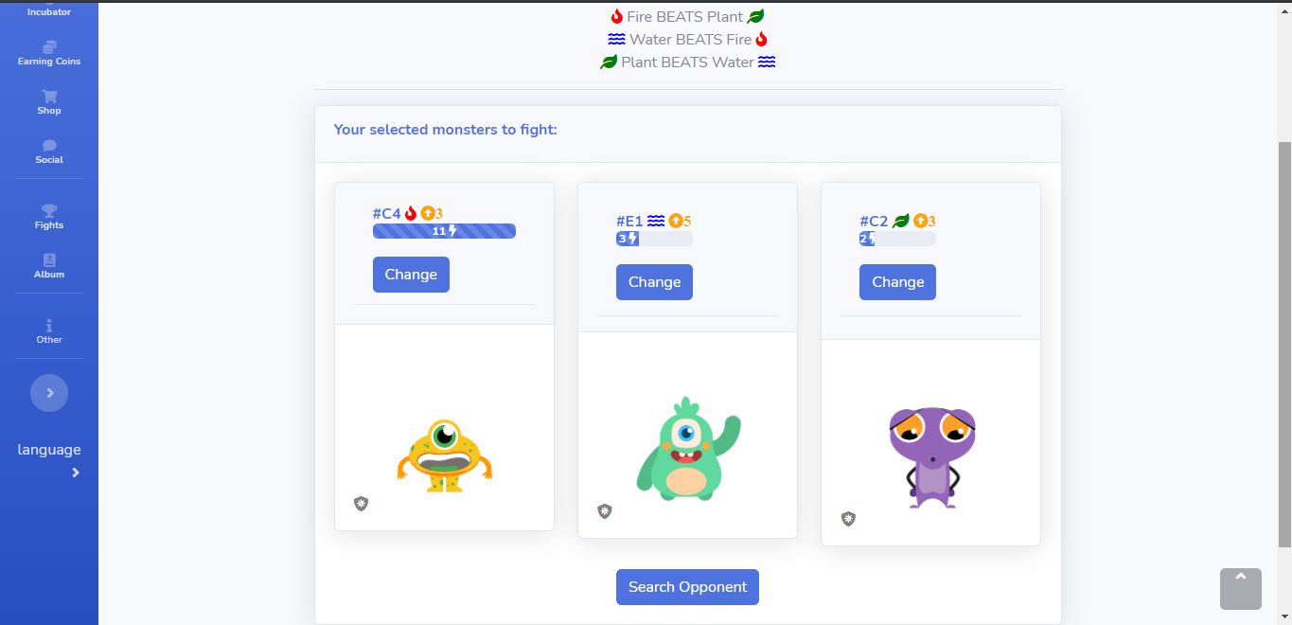Click the Search Opponent button
This screenshot has width=1292, height=625.
(x=687, y=587)
